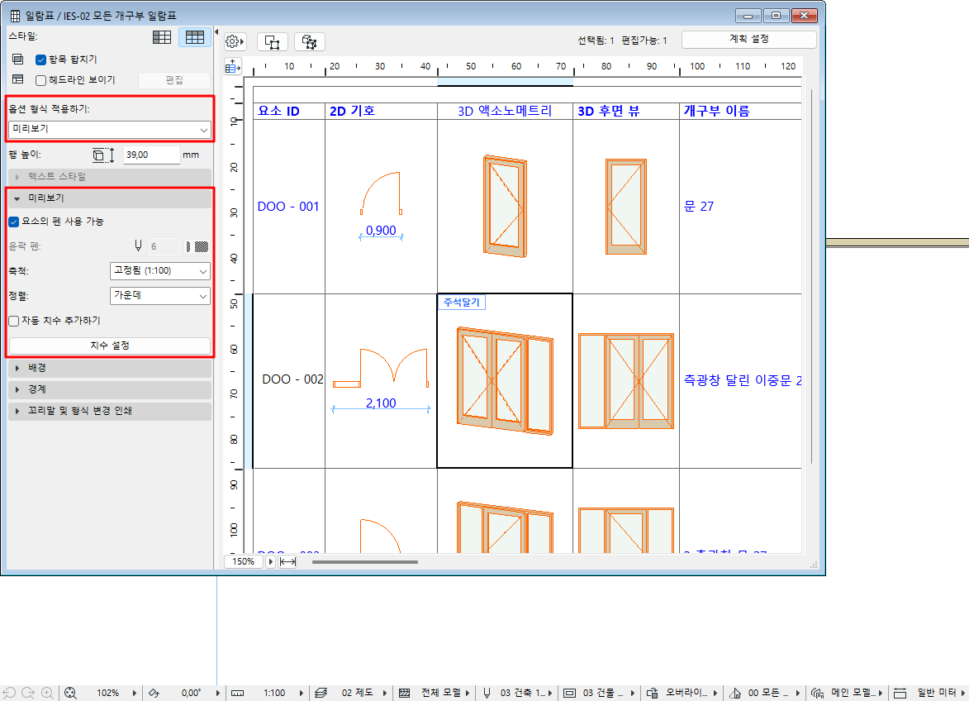Screen dimensions: 969x701
Task: Click the fit-in-window icon in status bar
Action: pos(70,693)
